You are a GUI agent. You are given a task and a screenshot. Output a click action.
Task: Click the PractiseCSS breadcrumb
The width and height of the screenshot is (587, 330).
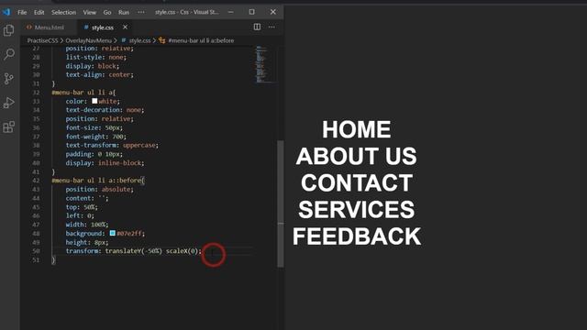pos(42,40)
